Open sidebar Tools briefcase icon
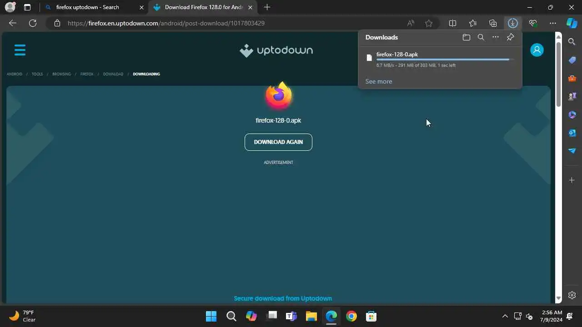This screenshot has width=582, height=327. pos(572,78)
